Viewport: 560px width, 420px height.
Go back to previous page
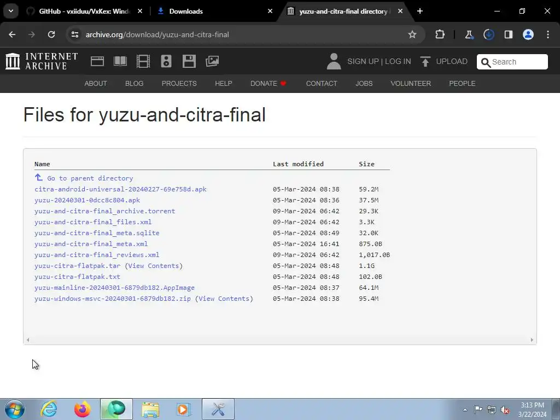click(12, 34)
